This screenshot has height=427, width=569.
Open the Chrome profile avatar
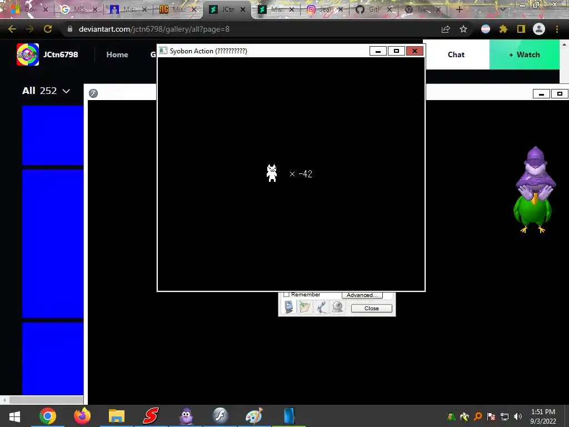(539, 29)
